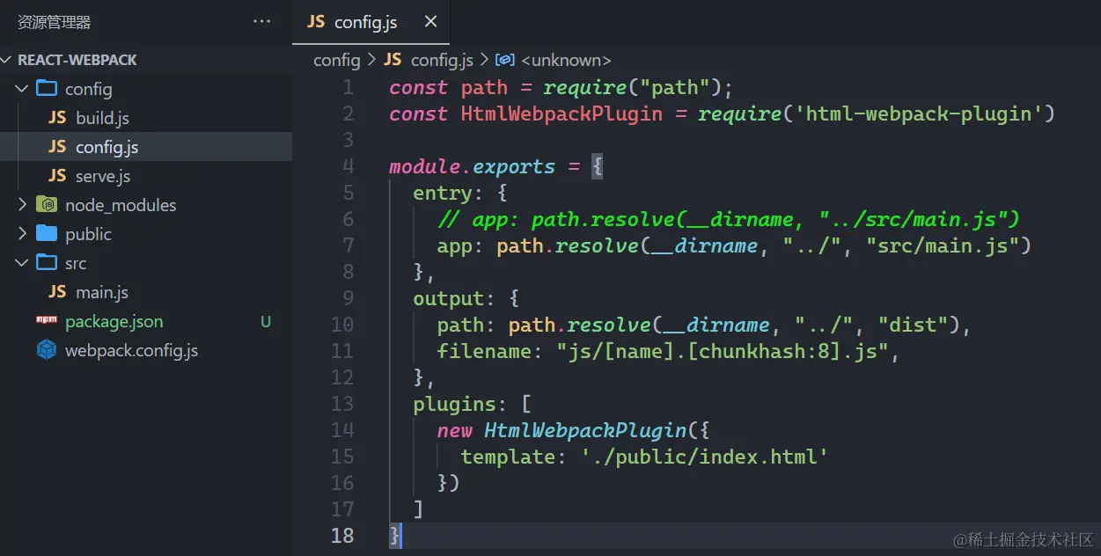Open the explorer panel more actions menu
Viewport: 1101px width, 556px height.
click(x=261, y=22)
